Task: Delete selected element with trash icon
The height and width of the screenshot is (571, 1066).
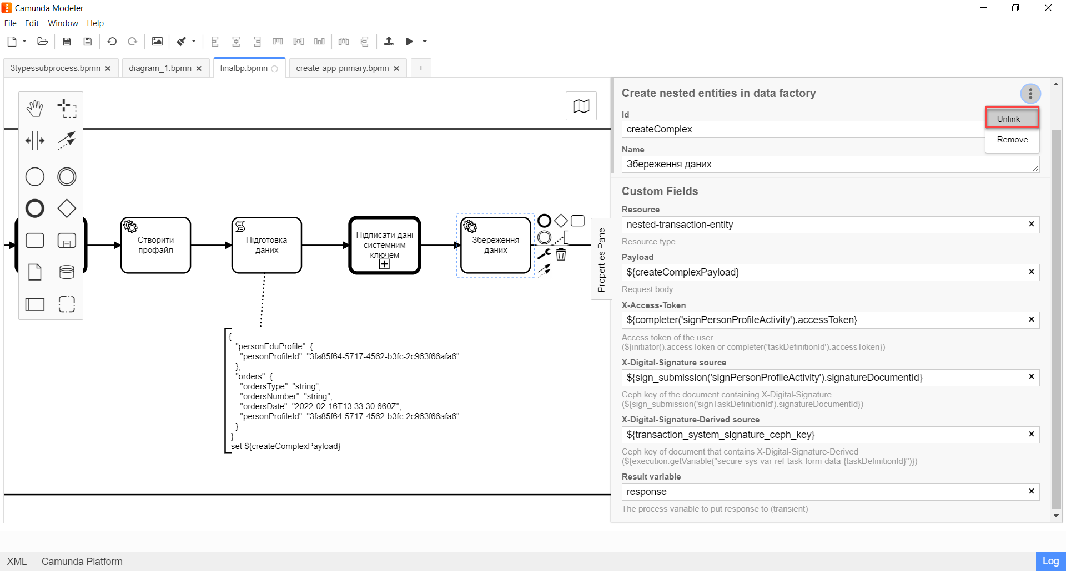Action: tap(561, 254)
